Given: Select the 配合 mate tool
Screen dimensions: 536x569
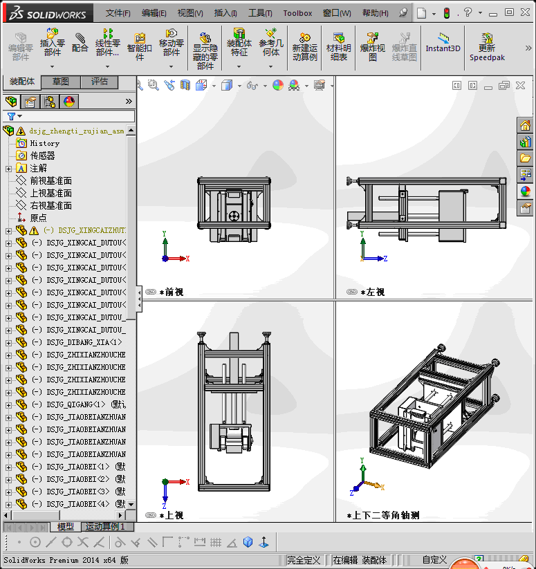Looking at the screenshot, I should (80, 42).
